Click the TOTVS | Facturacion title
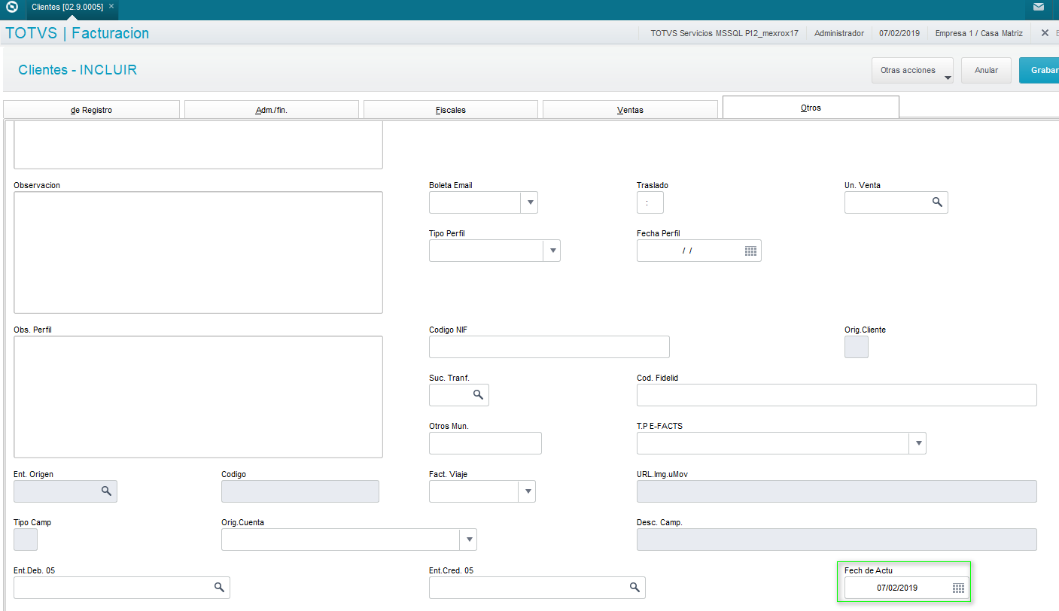This screenshot has width=1059, height=611. 77,33
